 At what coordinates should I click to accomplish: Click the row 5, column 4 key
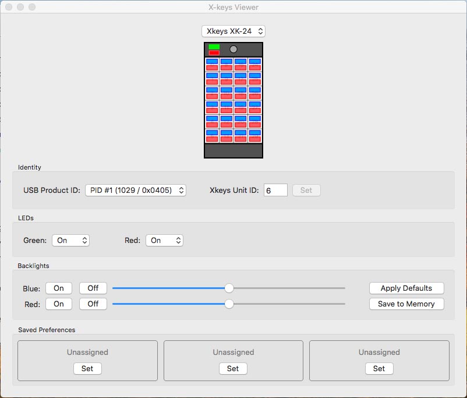point(255,122)
